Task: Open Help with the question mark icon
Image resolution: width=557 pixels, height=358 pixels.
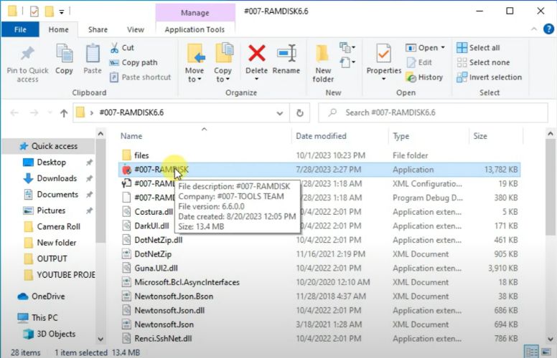Action: pyautogui.click(x=548, y=29)
